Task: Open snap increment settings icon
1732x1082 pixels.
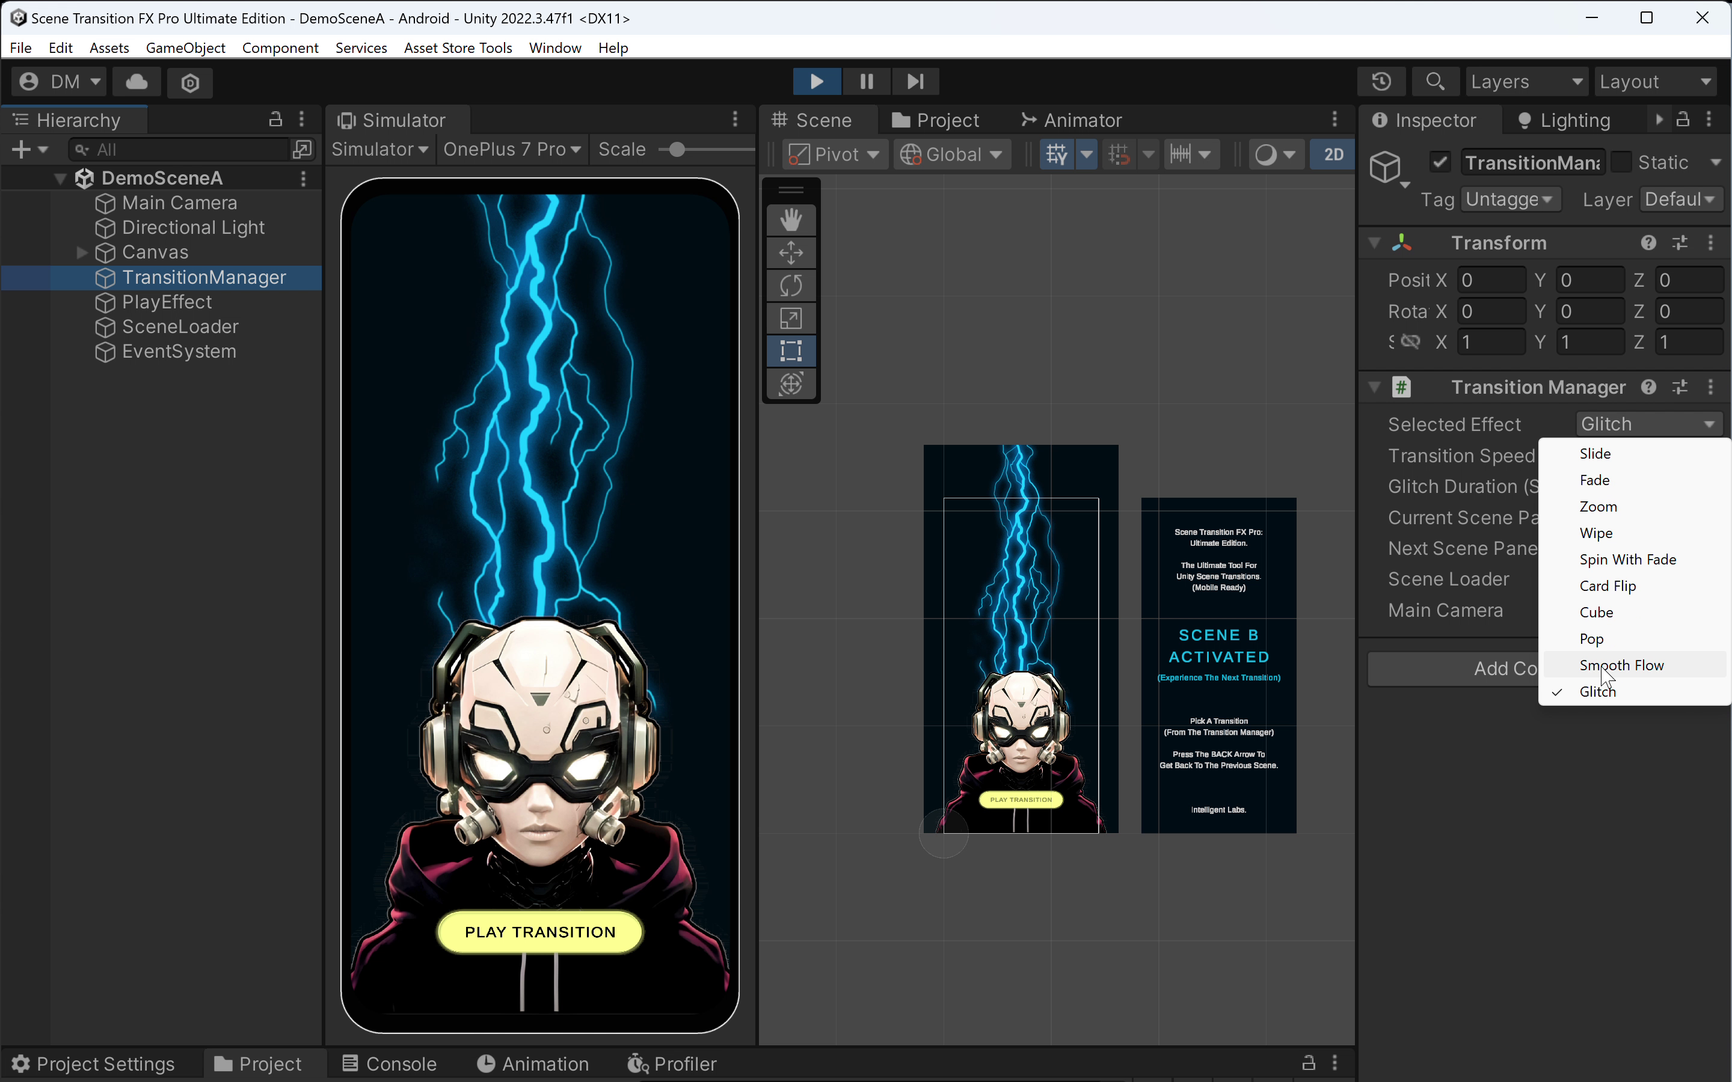Action: coord(1181,154)
